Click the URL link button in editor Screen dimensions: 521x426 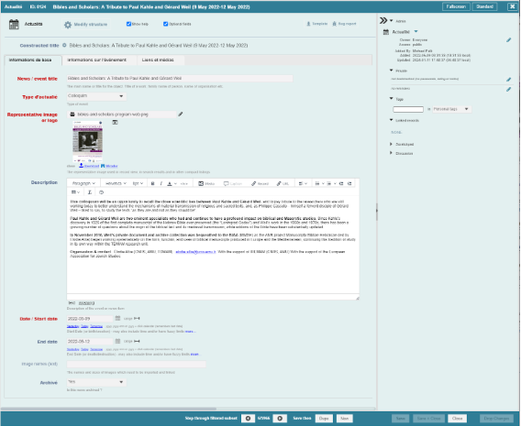[x=283, y=183]
